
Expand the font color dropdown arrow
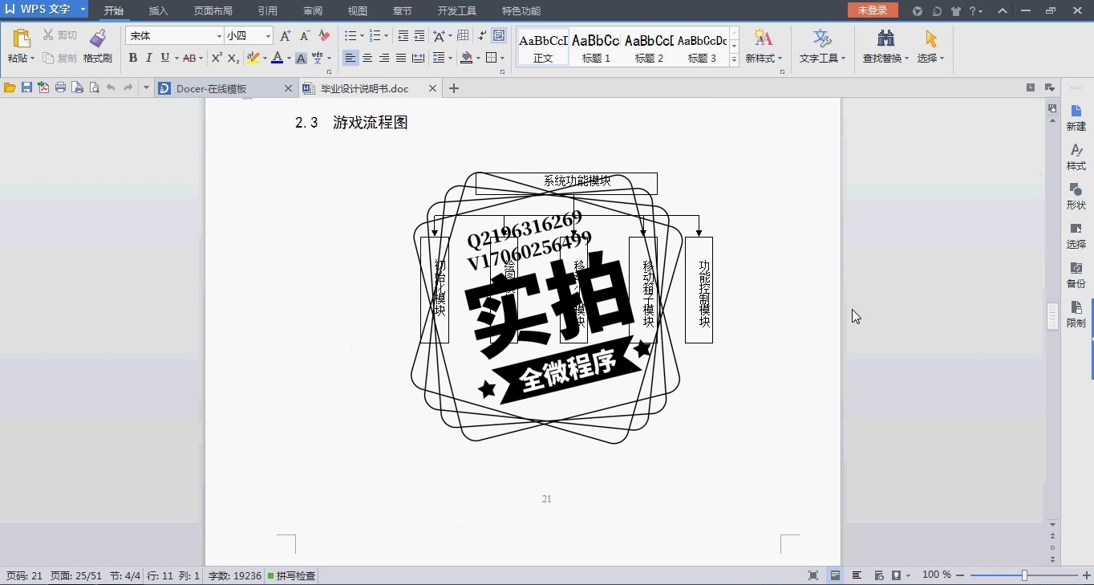click(x=289, y=58)
